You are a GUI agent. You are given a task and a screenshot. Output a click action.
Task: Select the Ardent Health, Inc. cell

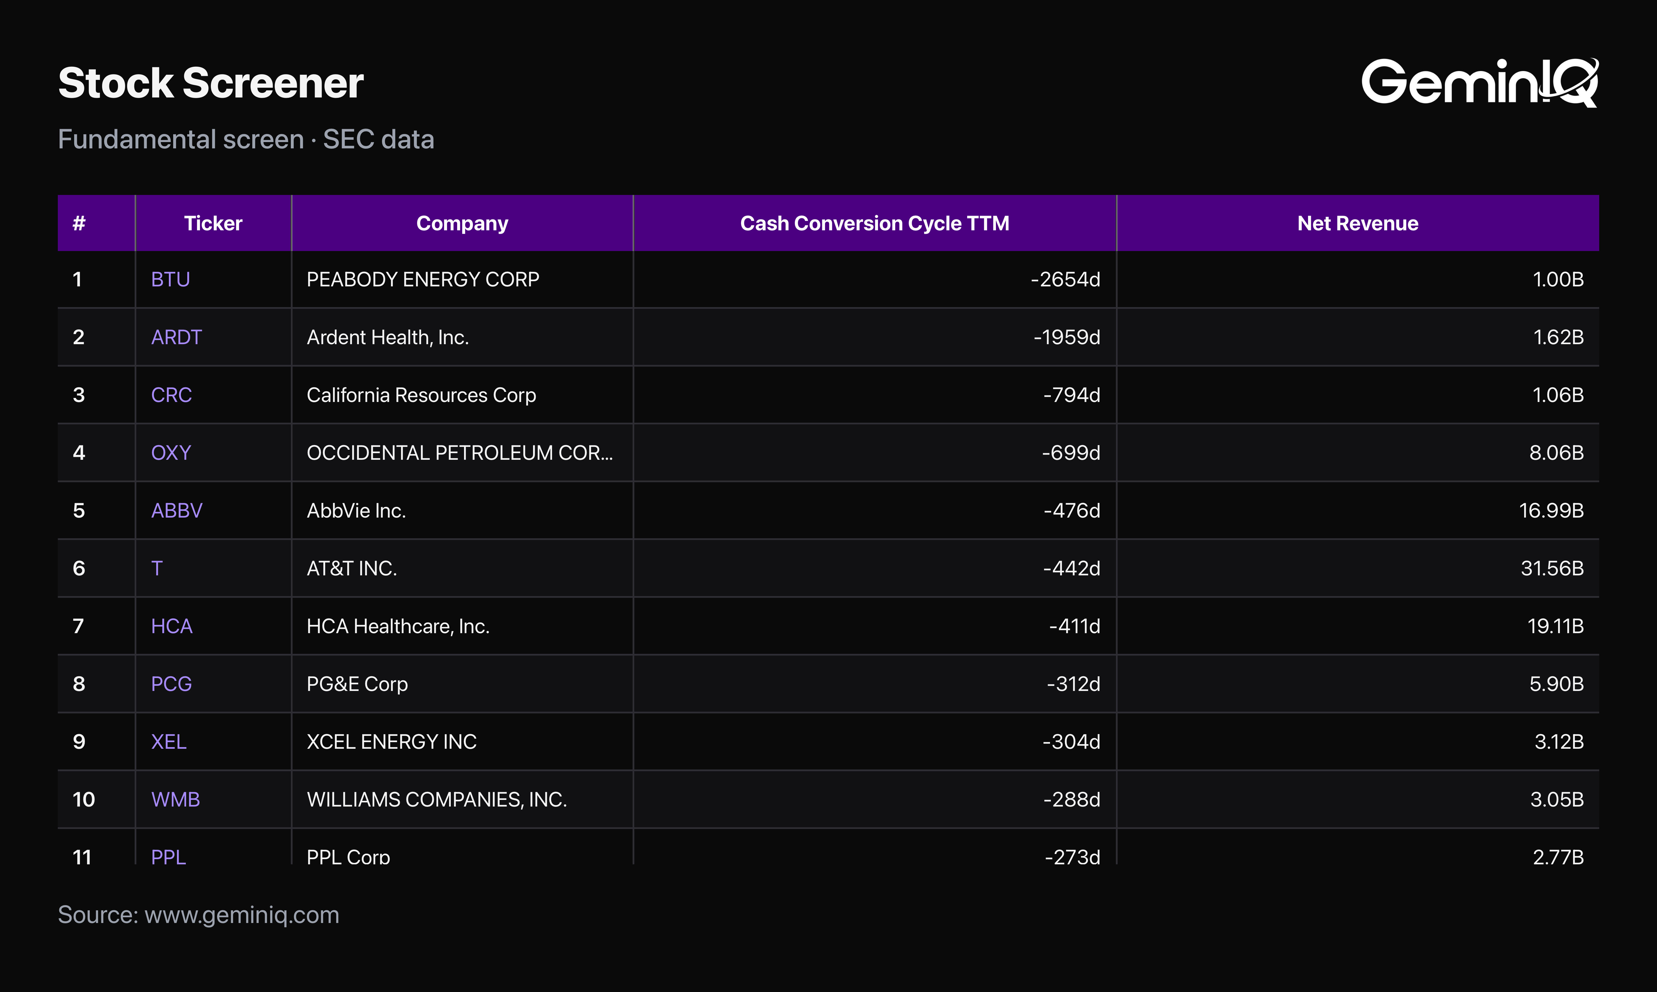click(x=462, y=337)
